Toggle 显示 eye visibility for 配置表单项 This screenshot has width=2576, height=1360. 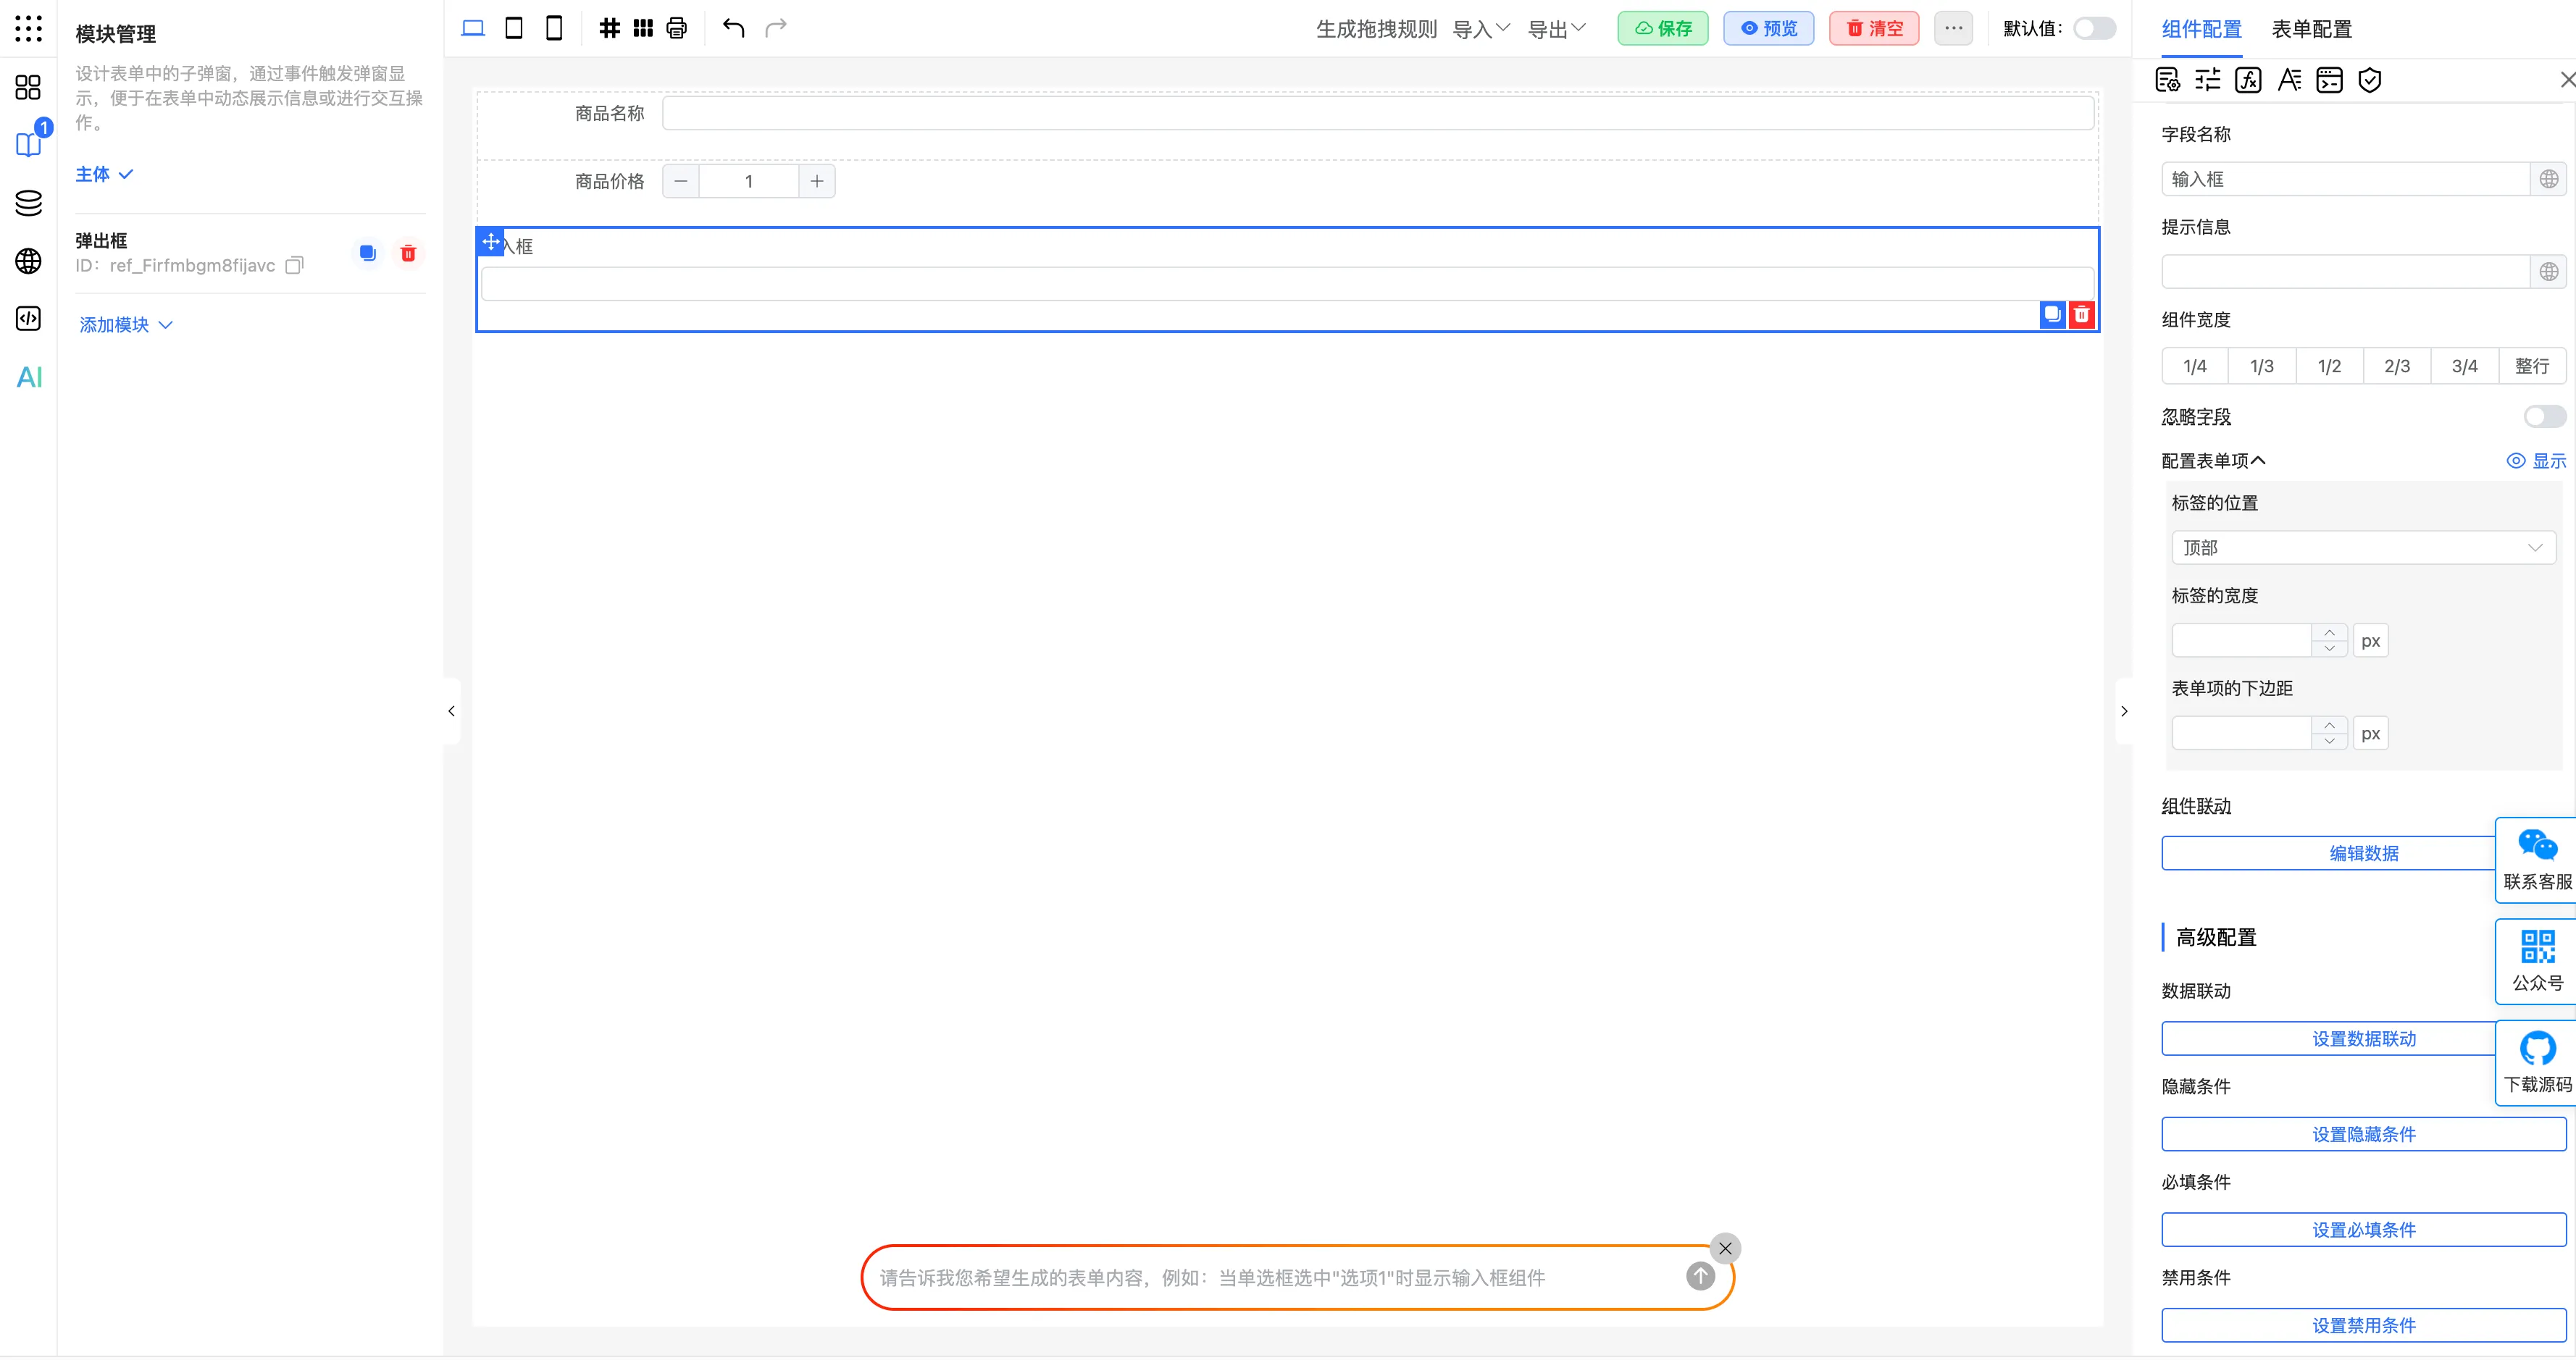pyautogui.click(x=2536, y=461)
